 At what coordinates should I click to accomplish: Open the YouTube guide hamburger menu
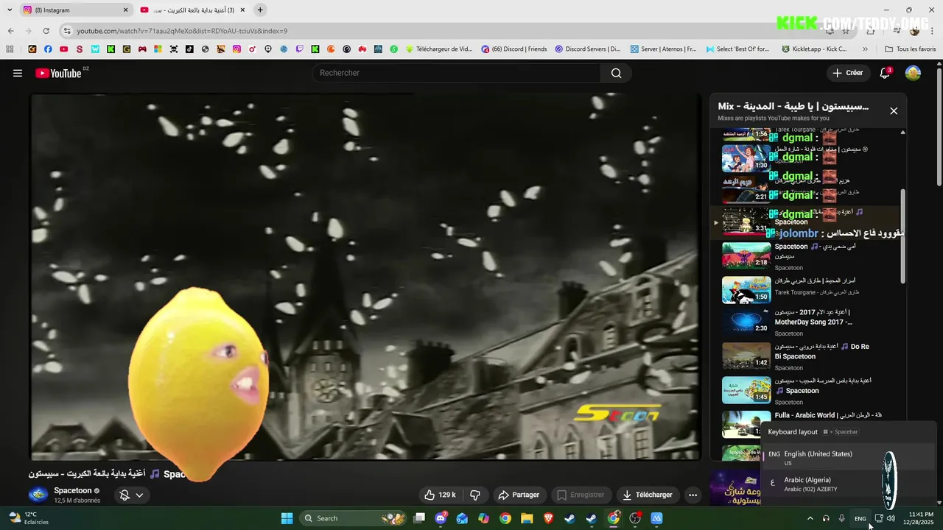point(18,73)
